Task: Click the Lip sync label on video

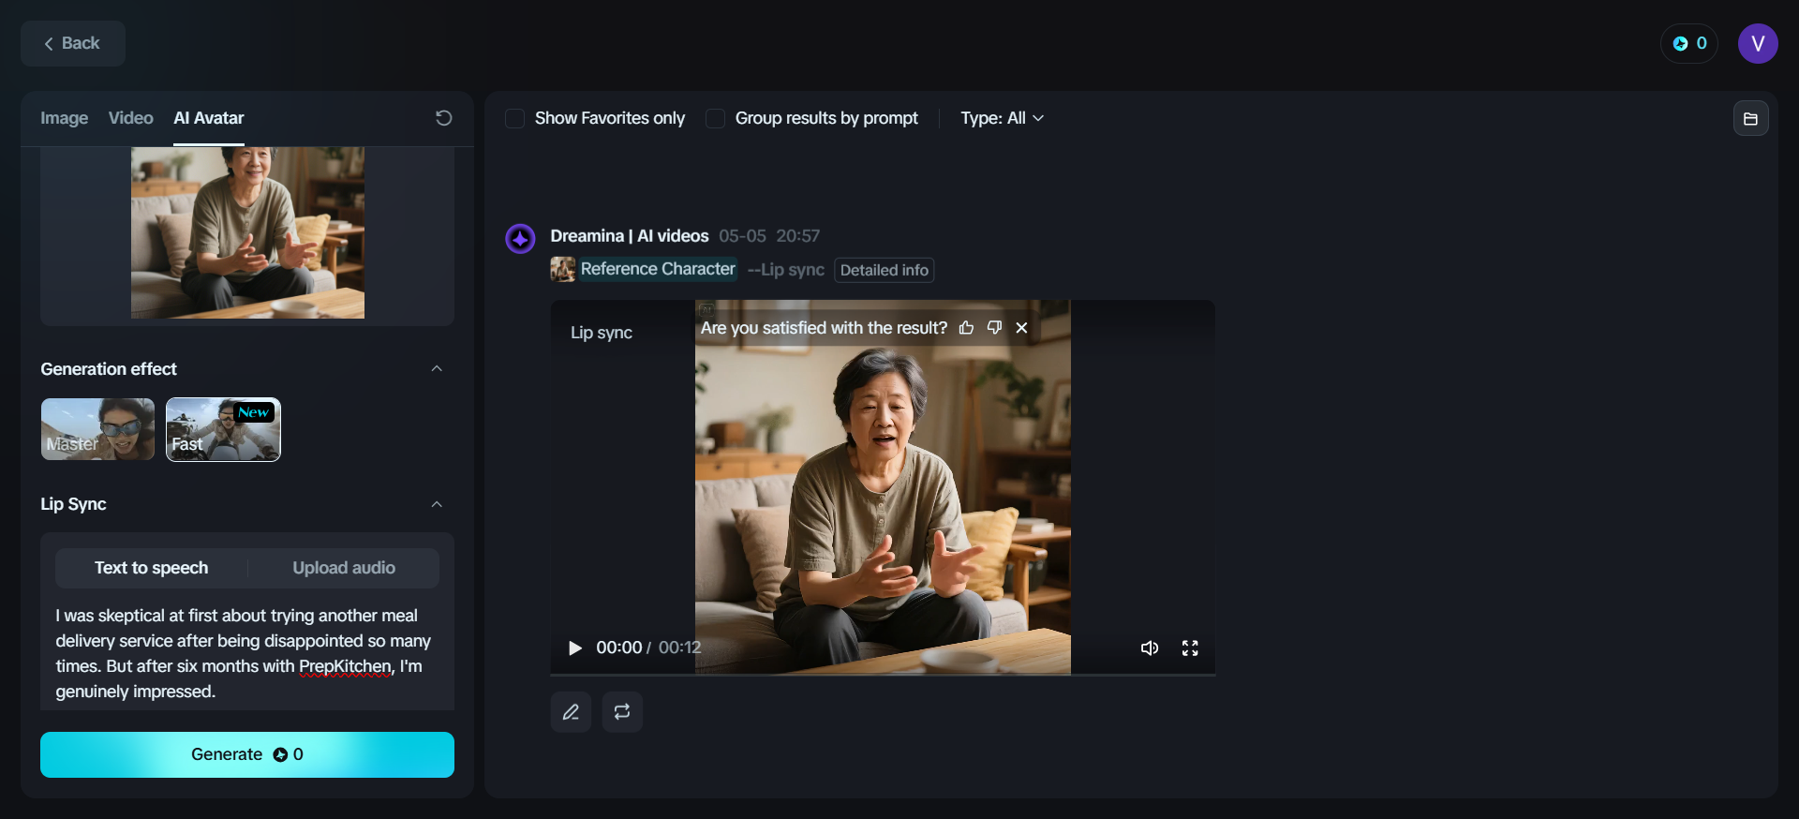Action: point(602,333)
